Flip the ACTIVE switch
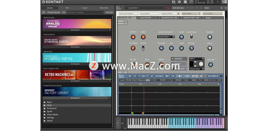 point(143,48)
